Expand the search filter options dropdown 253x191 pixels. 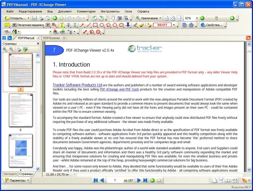(x=74, y=32)
